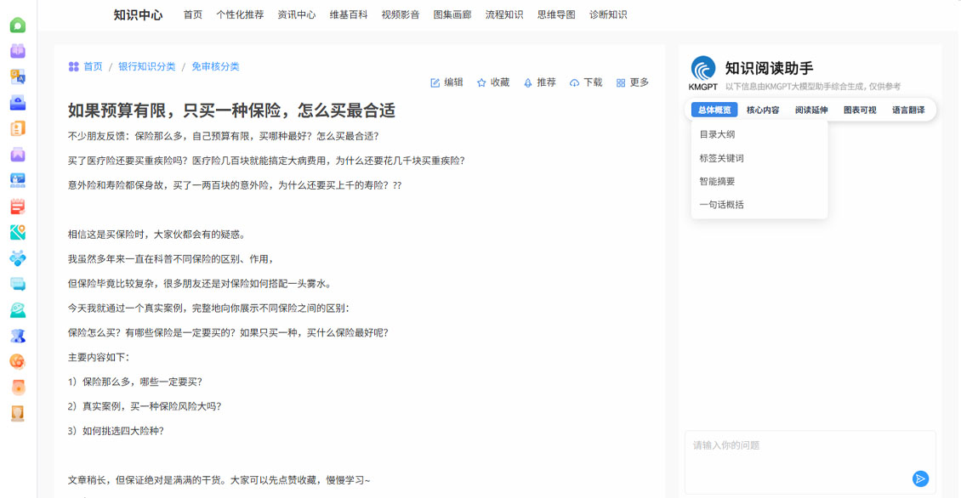The height and width of the screenshot is (498, 961).
Task: Open the green chat bubble sidebar icon
Action: [x=18, y=25]
